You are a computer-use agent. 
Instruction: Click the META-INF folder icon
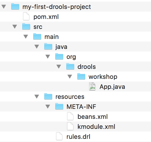click(59, 106)
